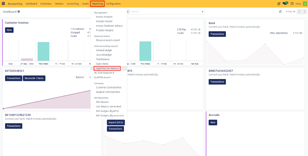This screenshot has height=156, width=308.
Task: Click Import (OCA) button
Action: coord(116,122)
